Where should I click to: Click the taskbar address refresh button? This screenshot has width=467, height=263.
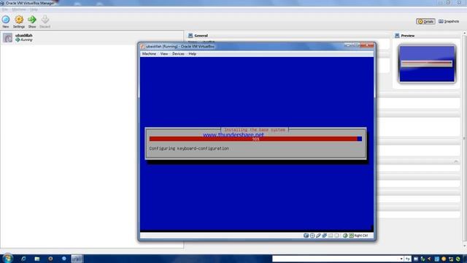[408, 259]
